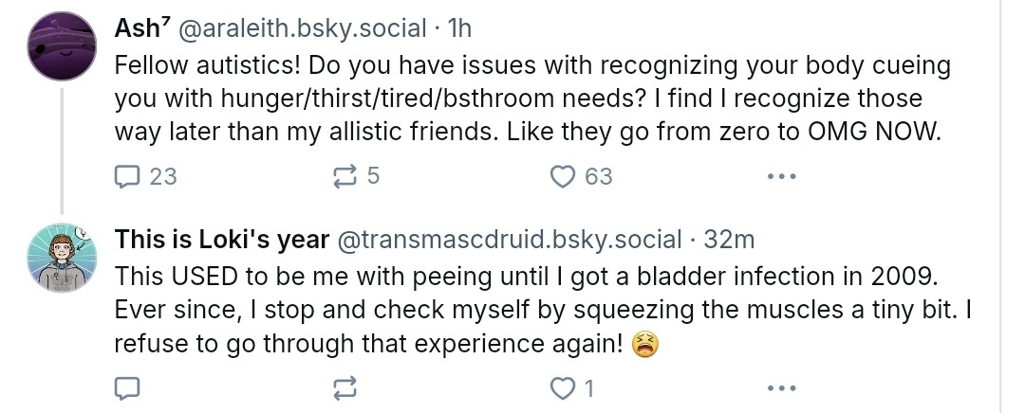Screen dimensions: 1025x413
Task: Like Ash's post with the heart icon
Action: pos(564,176)
